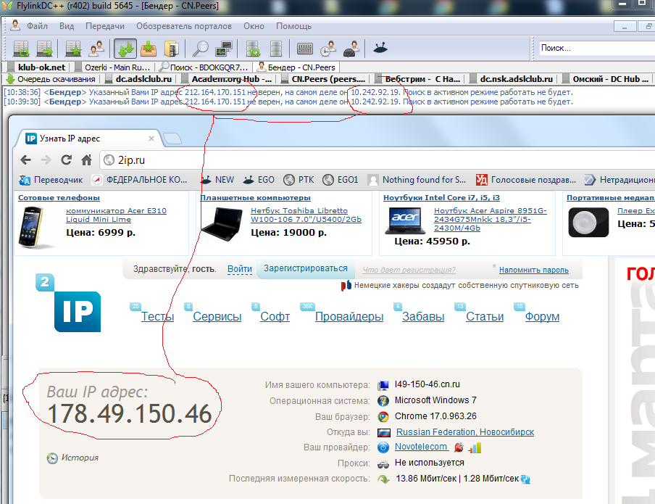Image resolution: width=655 pixels, height=504 pixels.
Task: Click the user icon left of Файл menu
Action: (x=15, y=25)
